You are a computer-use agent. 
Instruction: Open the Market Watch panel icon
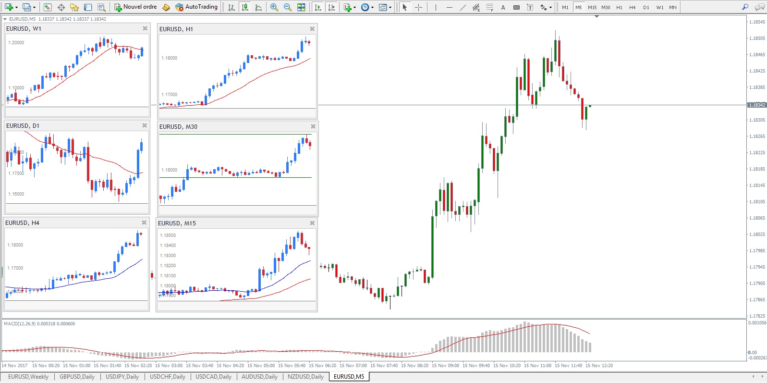48,7
